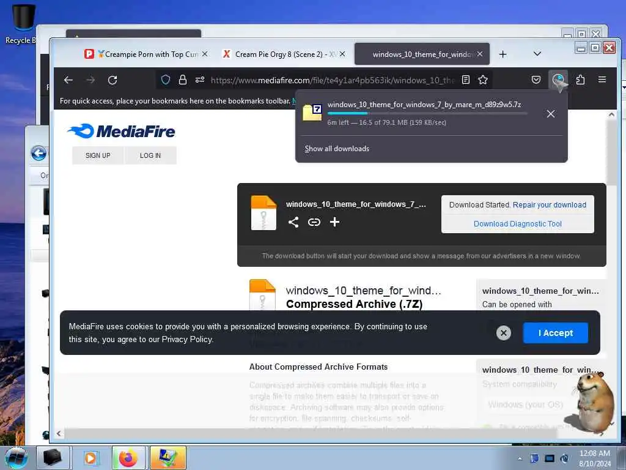626x470 pixels.
Task: Open tracking protection shield icon
Action: (165, 80)
